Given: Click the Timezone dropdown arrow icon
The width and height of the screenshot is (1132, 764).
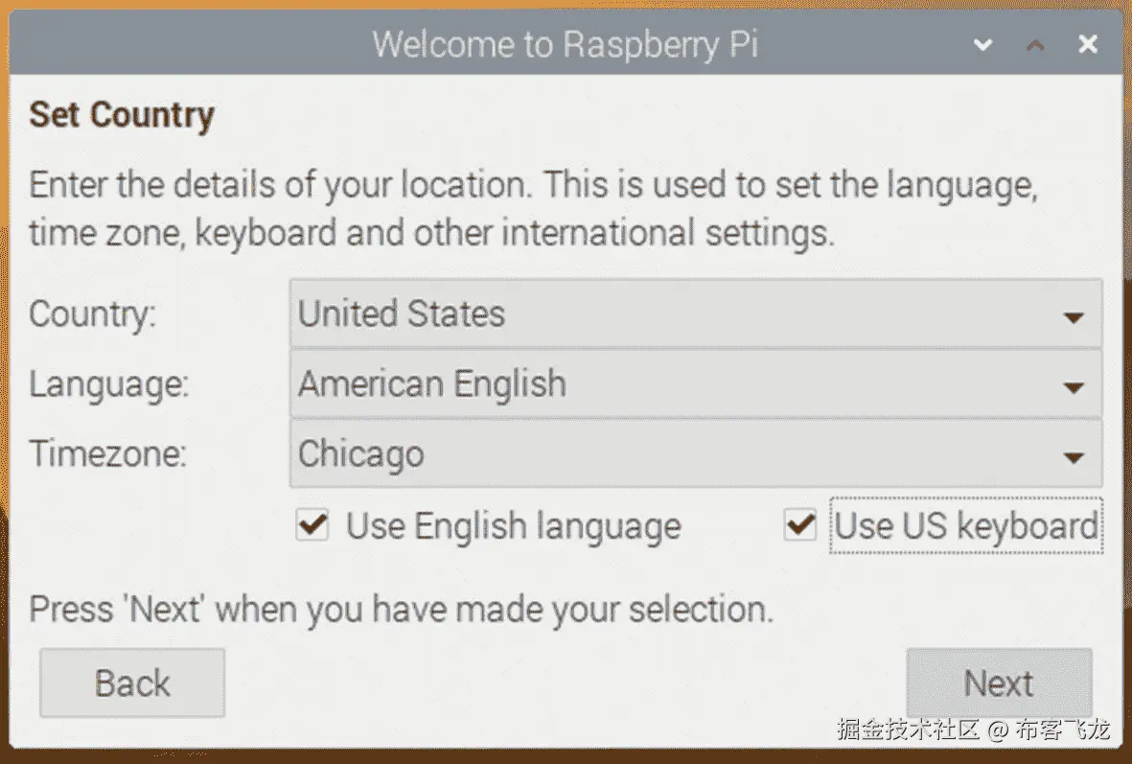Looking at the screenshot, I should click(x=1074, y=456).
